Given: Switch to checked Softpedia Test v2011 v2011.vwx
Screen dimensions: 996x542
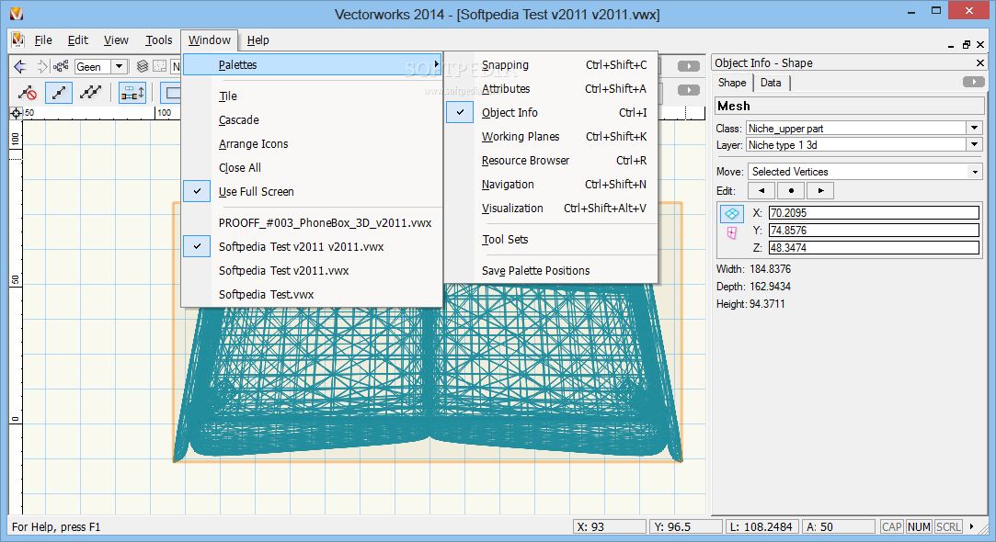Looking at the screenshot, I should [312, 247].
